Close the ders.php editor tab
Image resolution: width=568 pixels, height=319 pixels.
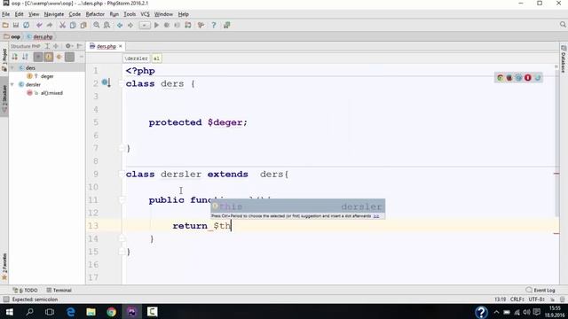[x=121, y=46]
